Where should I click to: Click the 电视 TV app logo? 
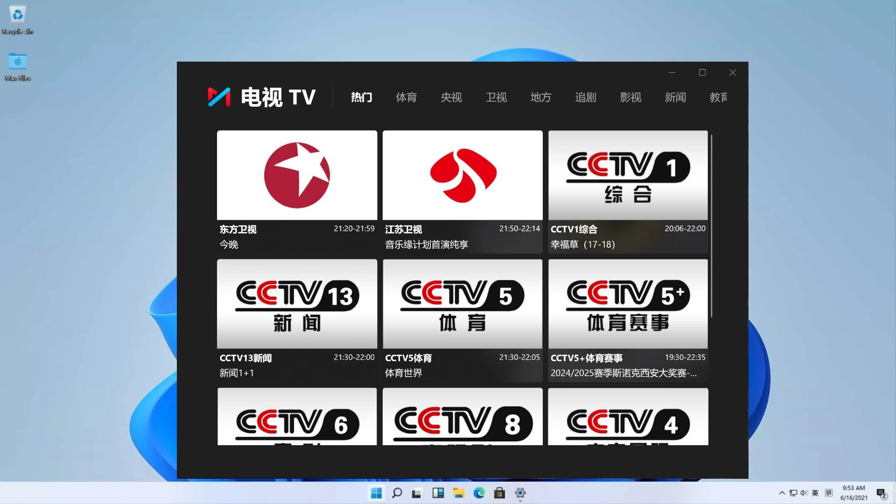click(x=261, y=97)
